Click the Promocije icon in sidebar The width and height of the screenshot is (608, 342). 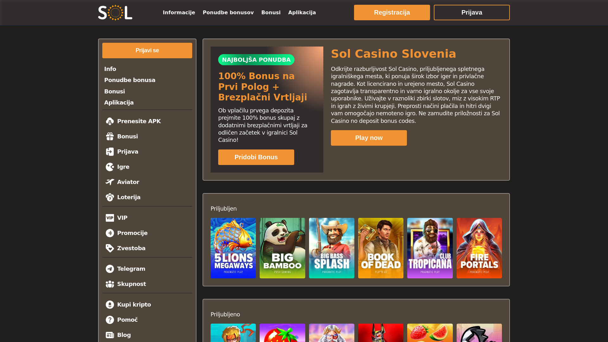tap(110, 233)
